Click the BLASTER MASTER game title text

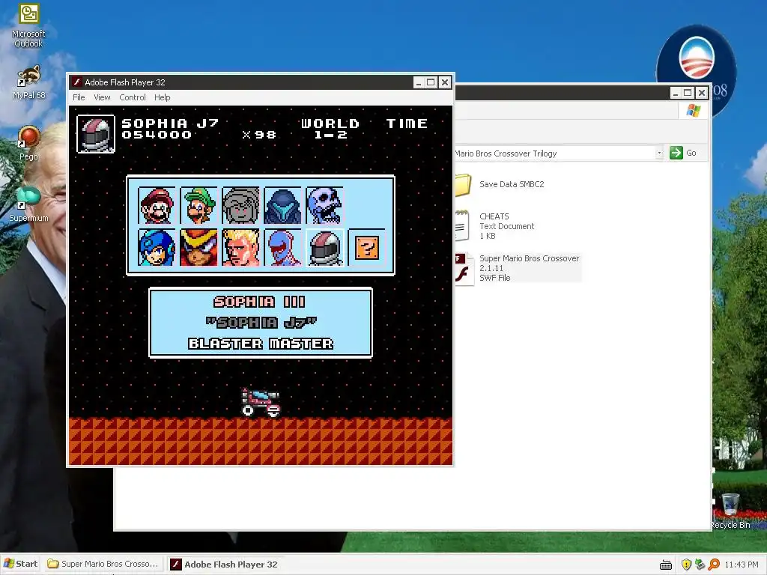coord(261,344)
